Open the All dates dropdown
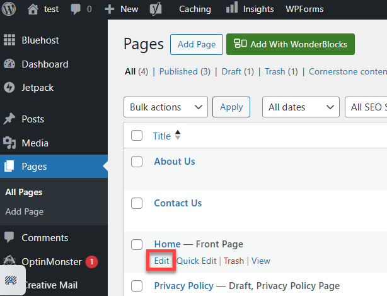This screenshot has height=296, width=387. pos(301,107)
